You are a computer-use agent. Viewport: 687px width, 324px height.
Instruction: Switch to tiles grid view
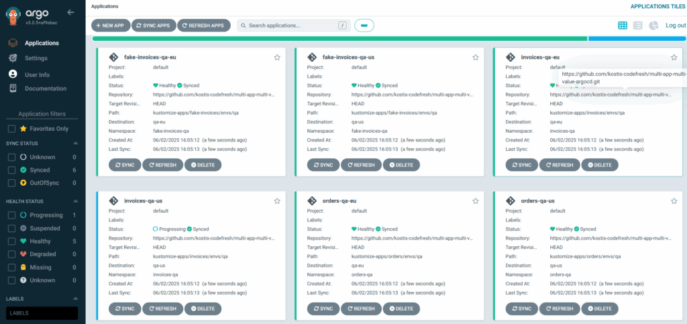(623, 25)
